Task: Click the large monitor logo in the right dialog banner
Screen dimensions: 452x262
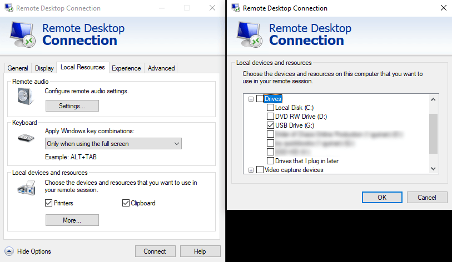Action: pos(249,35)
